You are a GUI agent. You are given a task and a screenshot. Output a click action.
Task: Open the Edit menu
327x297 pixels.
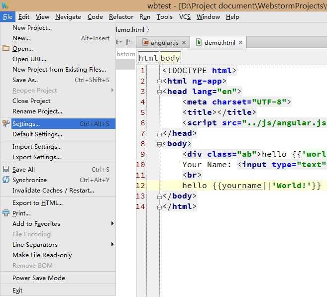pos(24,17)
